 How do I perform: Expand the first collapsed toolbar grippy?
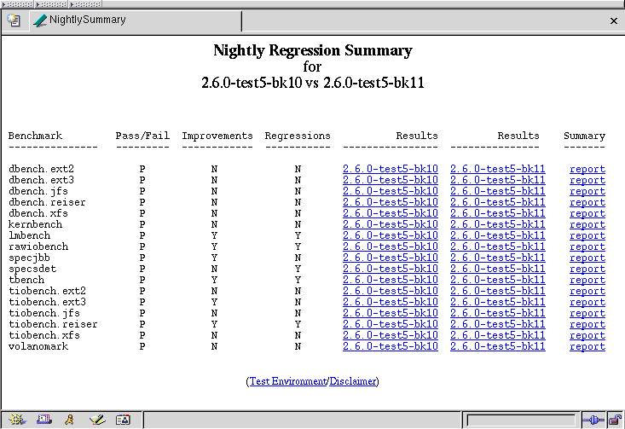tap(17, 4)
